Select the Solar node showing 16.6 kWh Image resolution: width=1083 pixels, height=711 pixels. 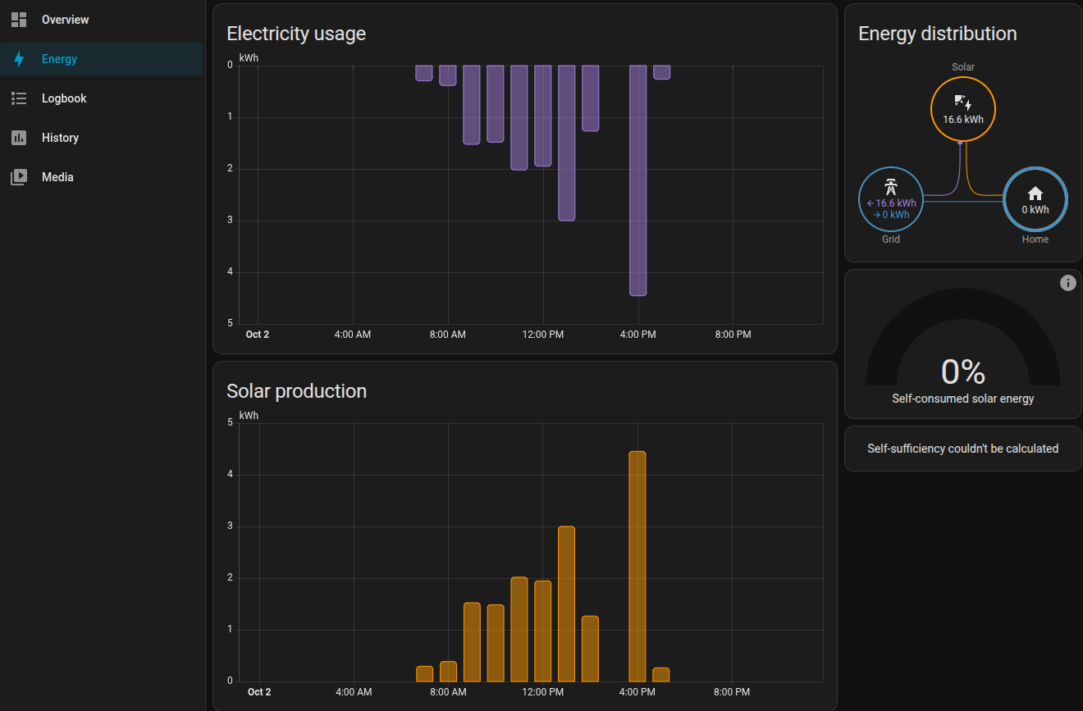click(x=962, y=109)
